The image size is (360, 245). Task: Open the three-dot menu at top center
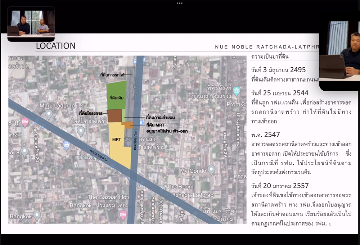[x=180, y=3]
